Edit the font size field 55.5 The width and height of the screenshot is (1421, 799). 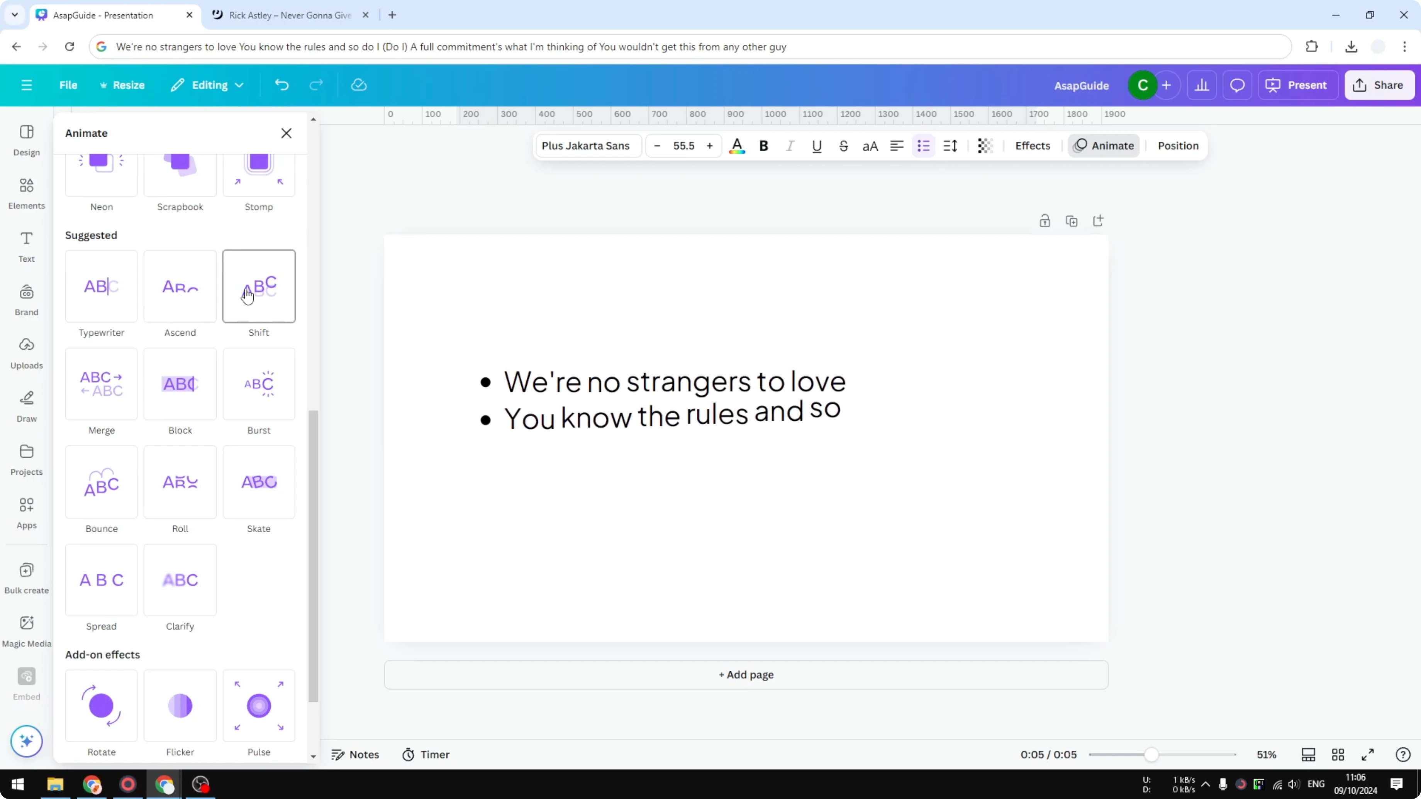coord(683,146)
